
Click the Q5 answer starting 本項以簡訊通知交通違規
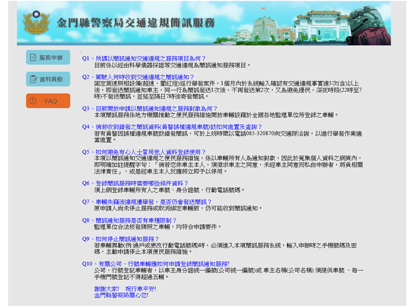click(x=229, y=165)
